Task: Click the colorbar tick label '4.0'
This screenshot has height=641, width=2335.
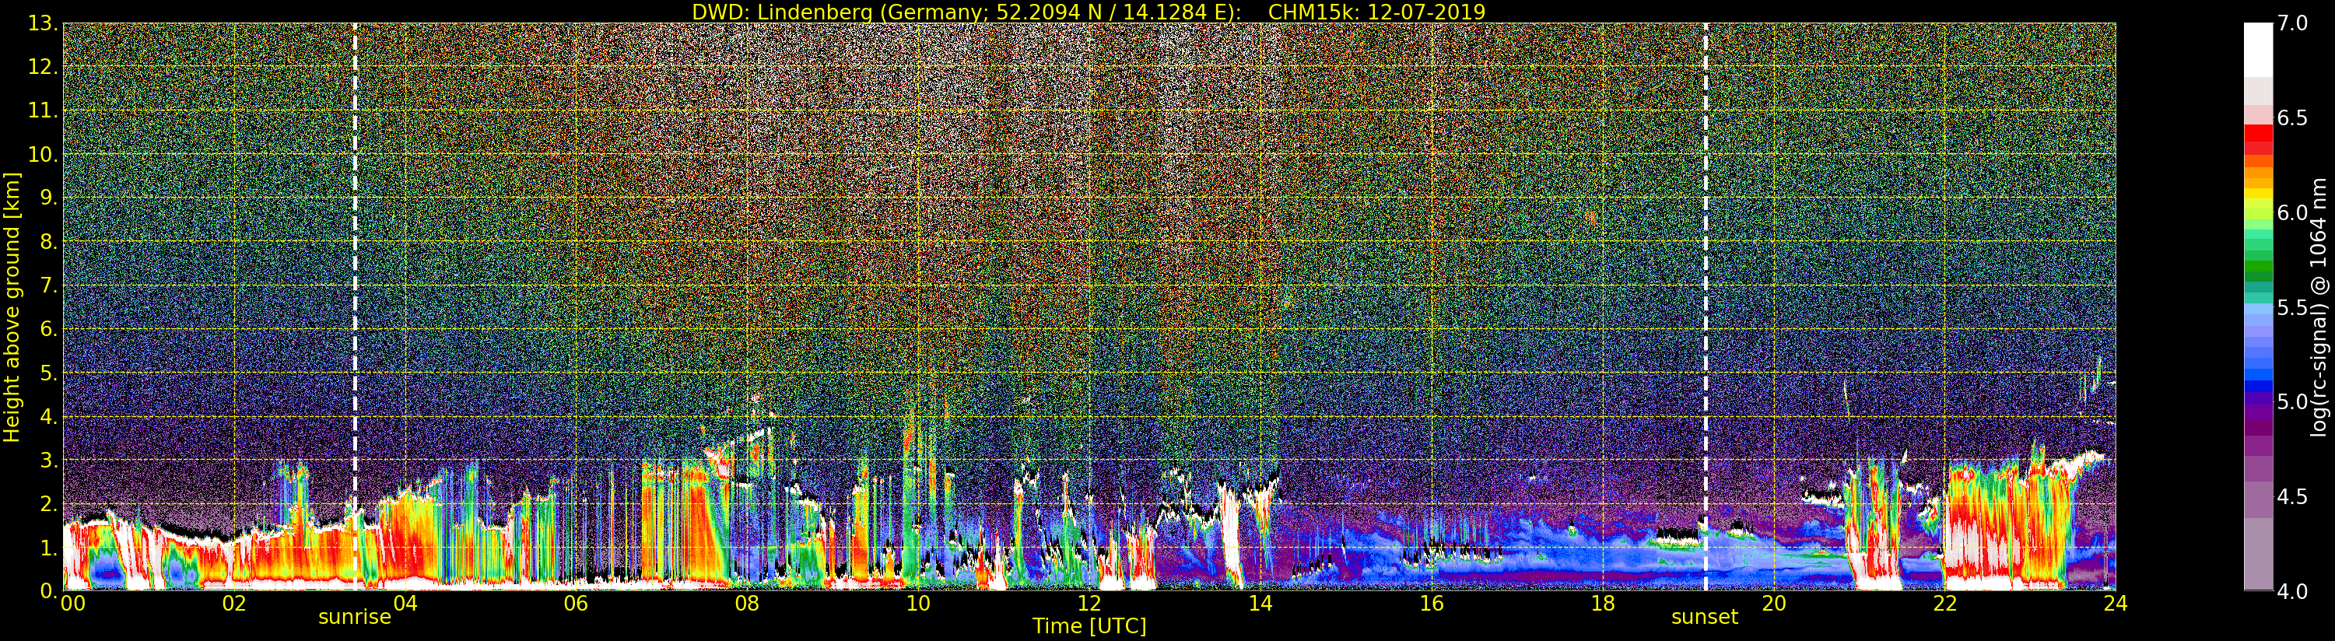Action: (2292, 591)
